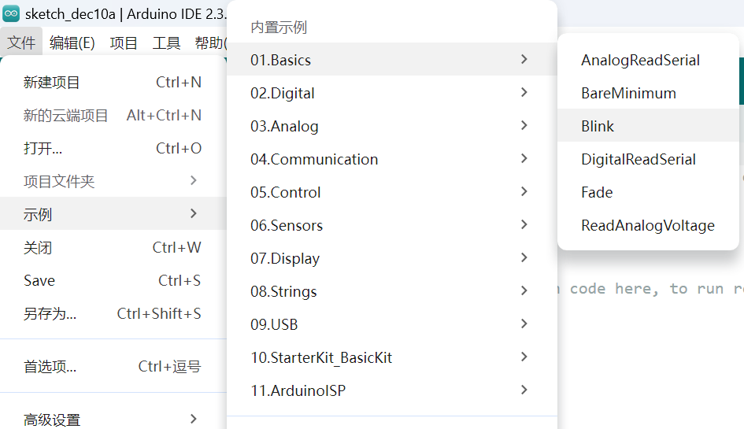Click the arrow next to 07.Display

pos(524,258)
